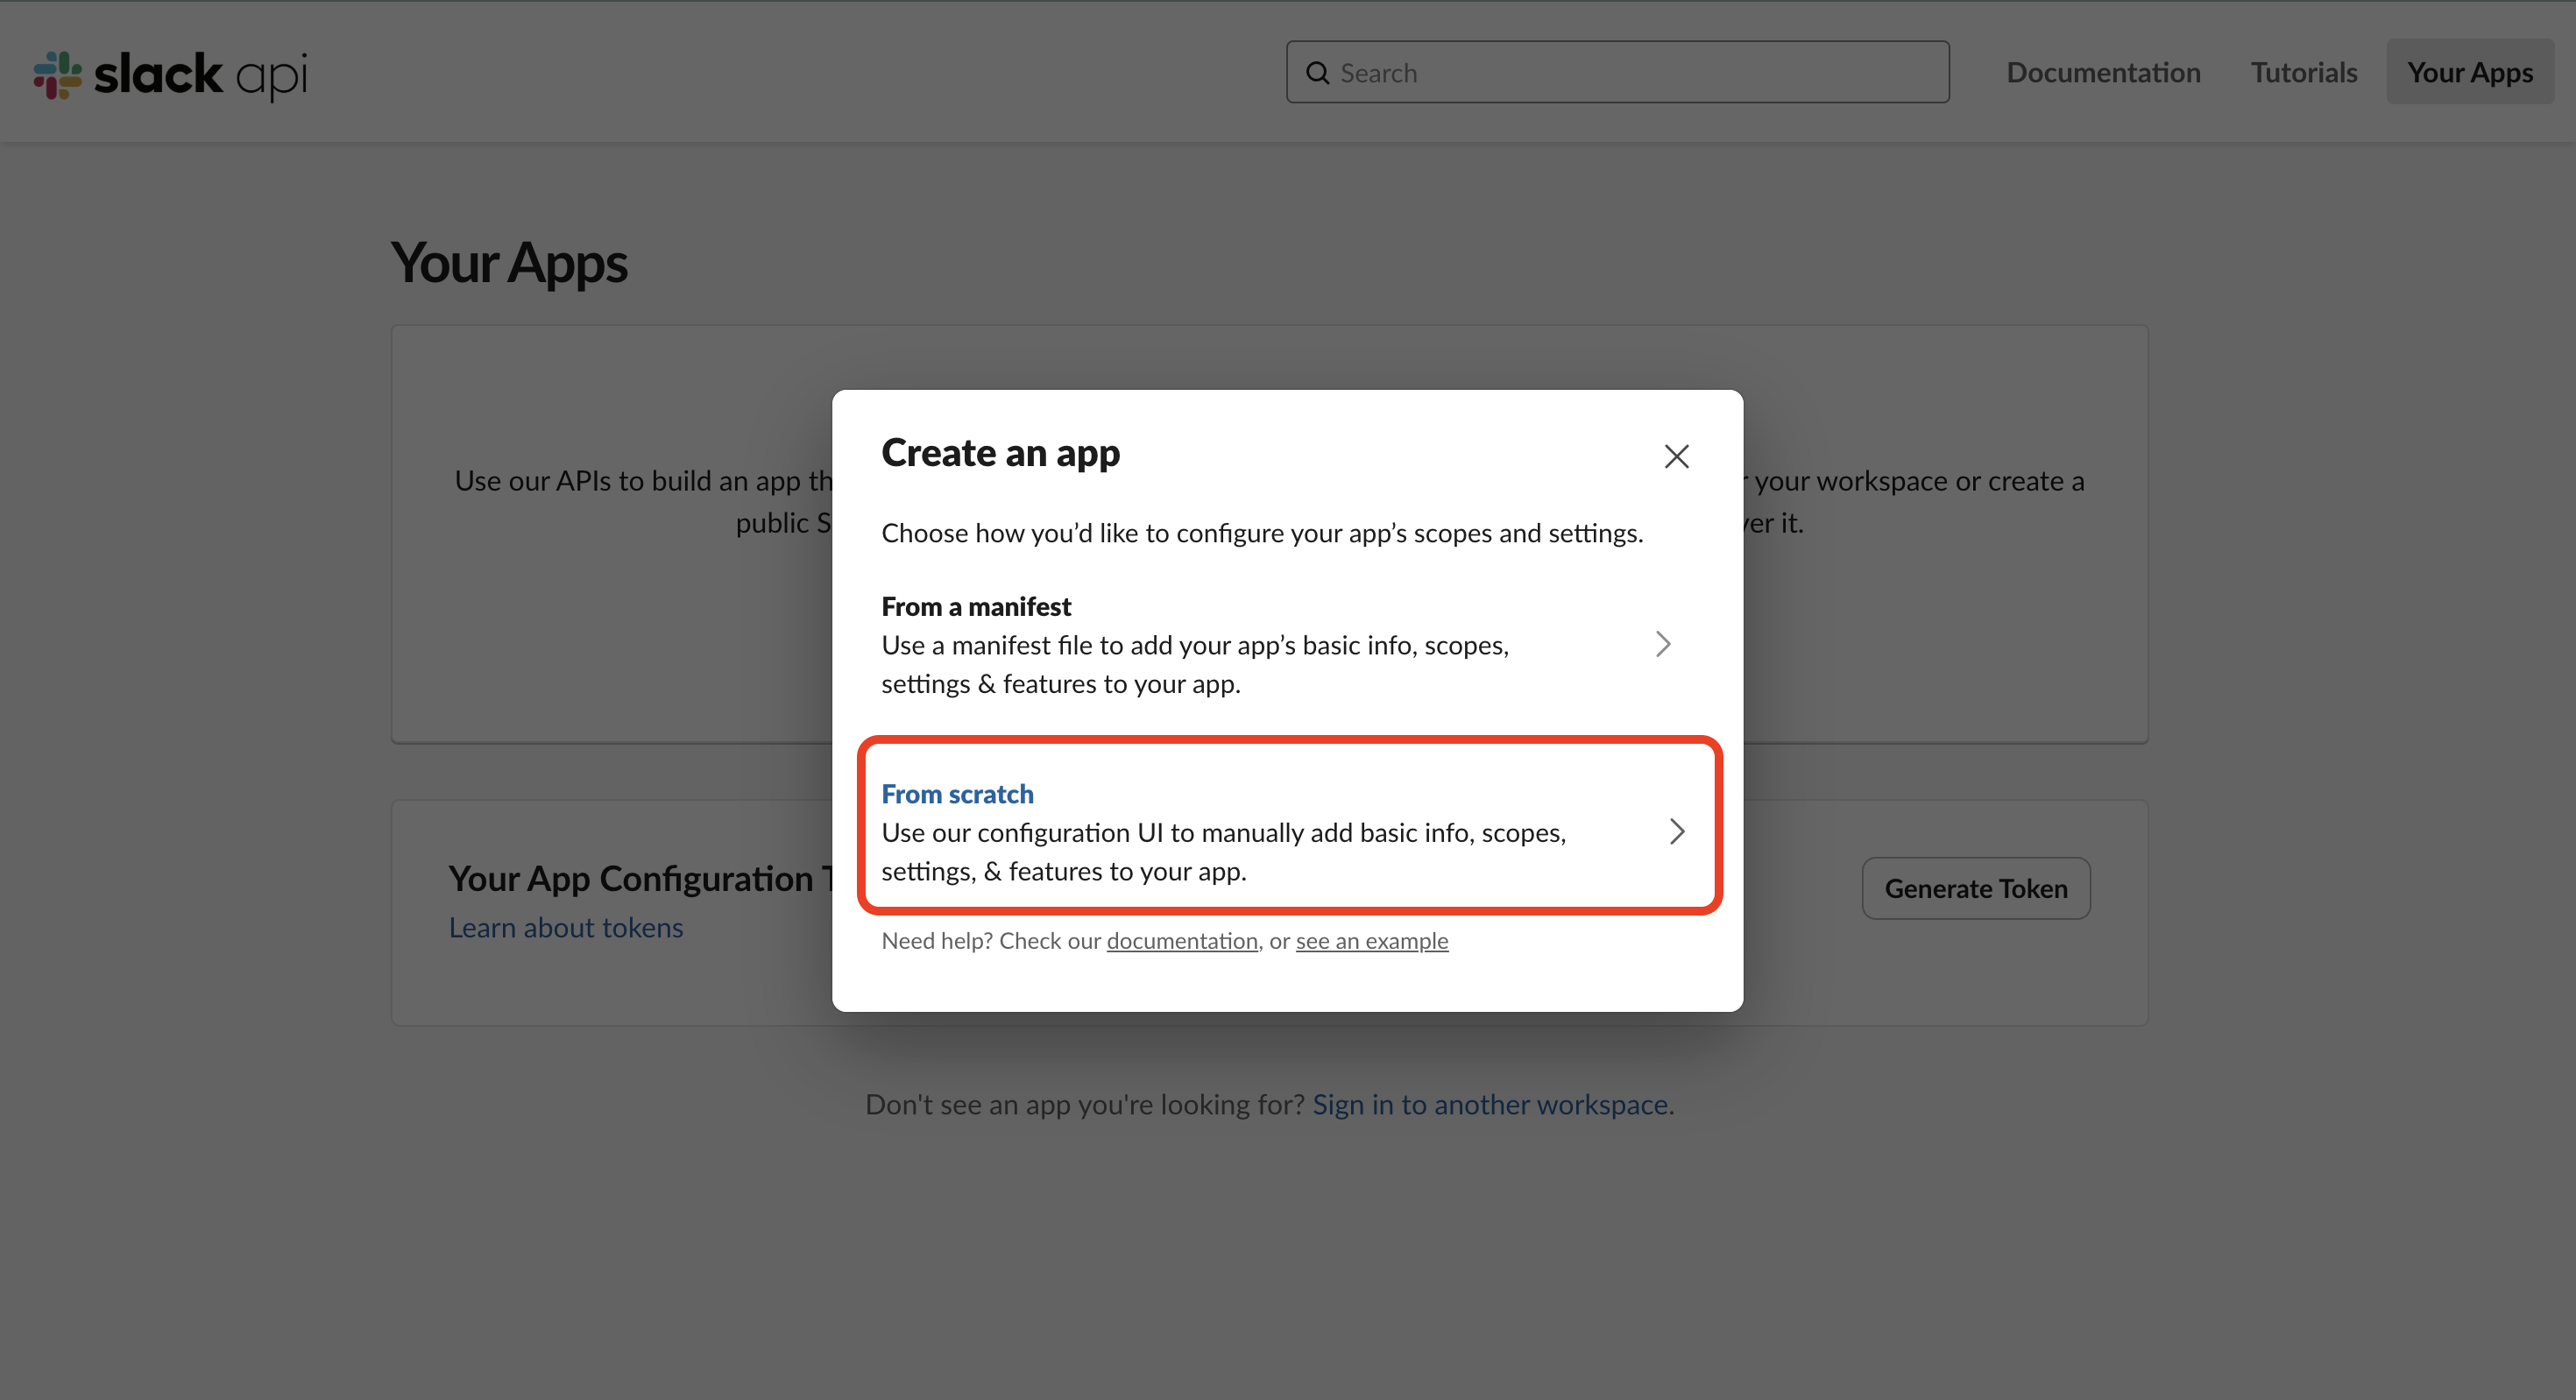Click the Slack logo mark
2576x1400 pixels.
click(57, 74)
